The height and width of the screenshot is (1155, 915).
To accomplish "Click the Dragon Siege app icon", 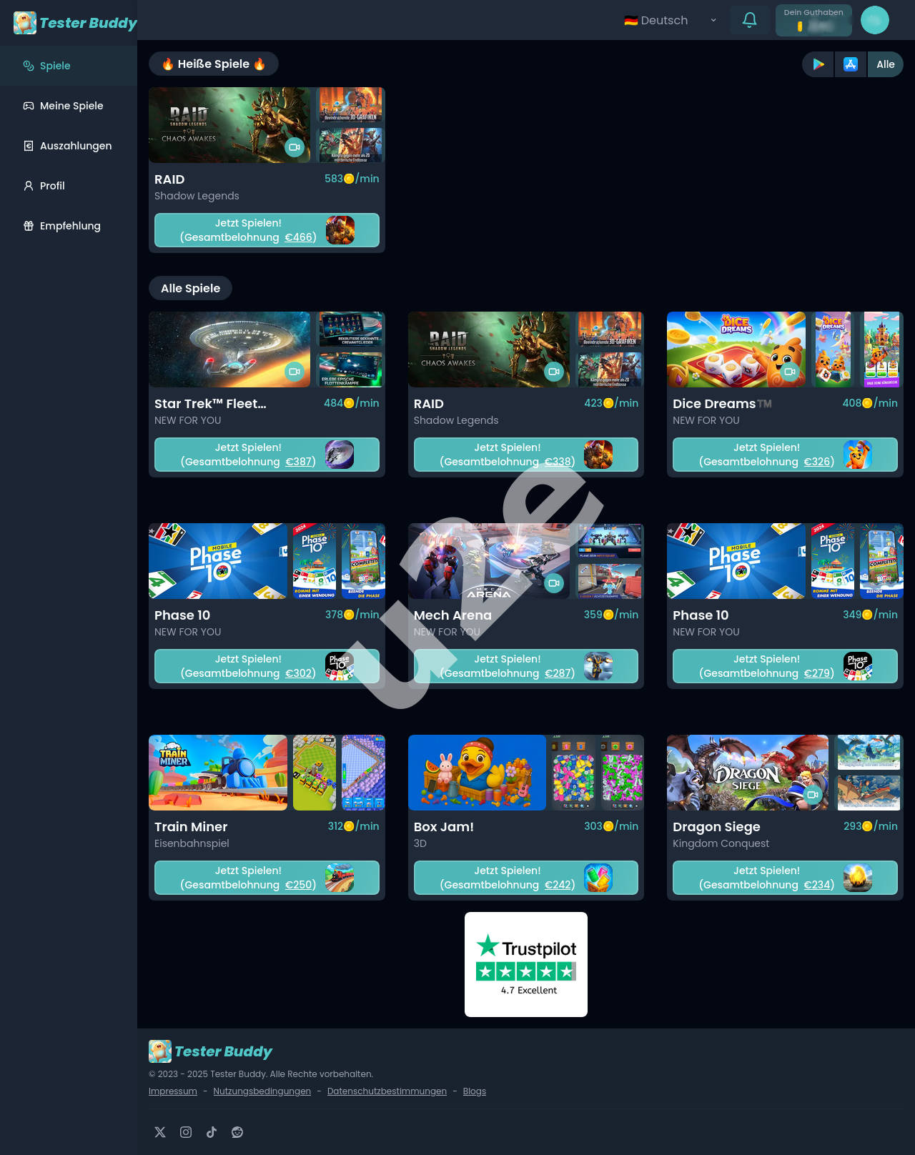I will click(x=858, y=878).
